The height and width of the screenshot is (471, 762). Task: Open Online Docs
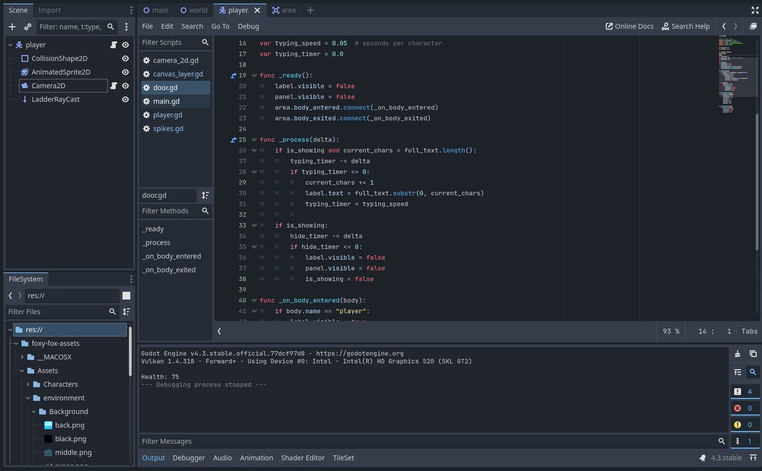[629, 27]
